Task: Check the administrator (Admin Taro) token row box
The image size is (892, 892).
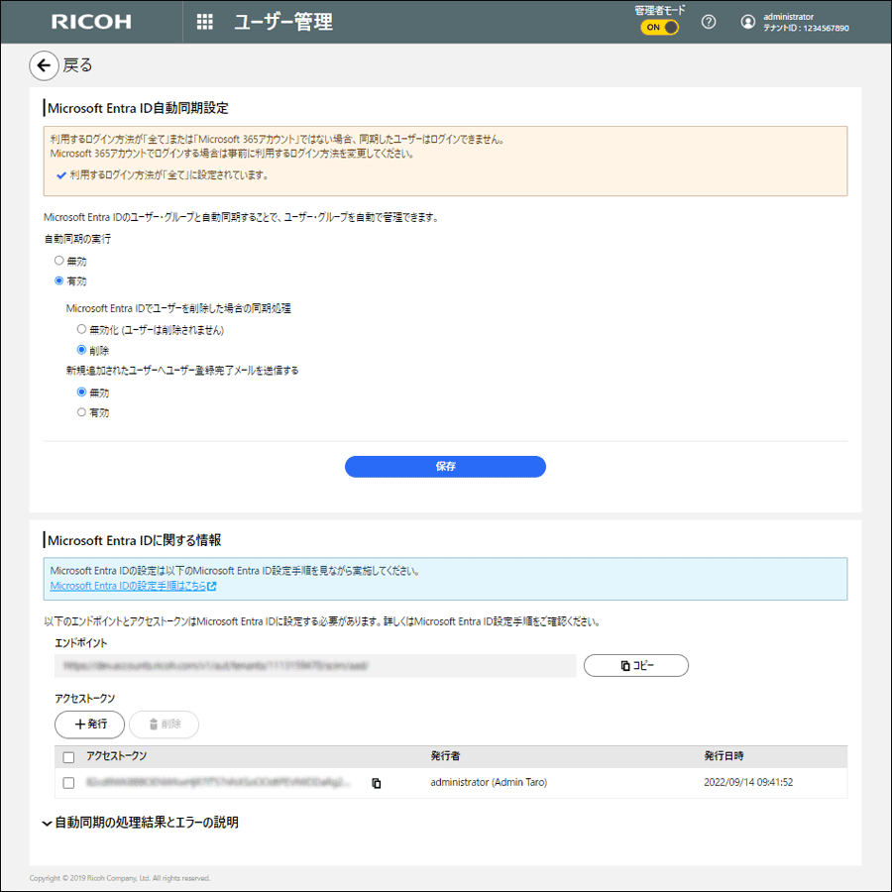Action: click(x=68, y=783)
